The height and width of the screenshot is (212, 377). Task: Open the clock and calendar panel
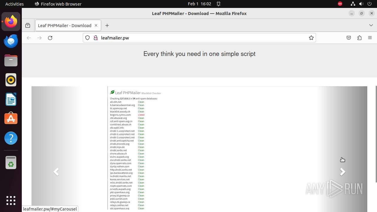pos(199,4)
